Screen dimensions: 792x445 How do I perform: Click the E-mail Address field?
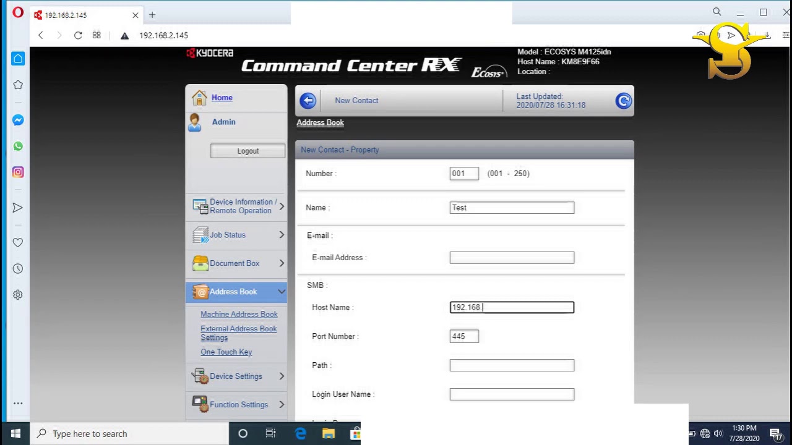pos(512,258)
